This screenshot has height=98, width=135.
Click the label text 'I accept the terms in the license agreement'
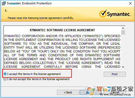pyautogui.click(x=34, y=74)
